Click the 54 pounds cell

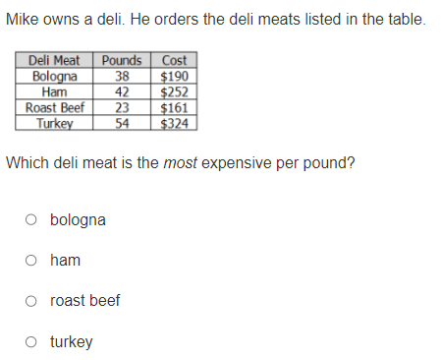pos(122,123)
